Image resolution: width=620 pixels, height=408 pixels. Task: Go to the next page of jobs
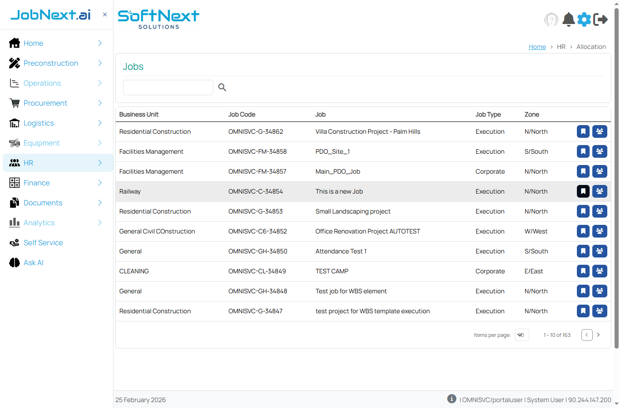click(x=599, y=335)
